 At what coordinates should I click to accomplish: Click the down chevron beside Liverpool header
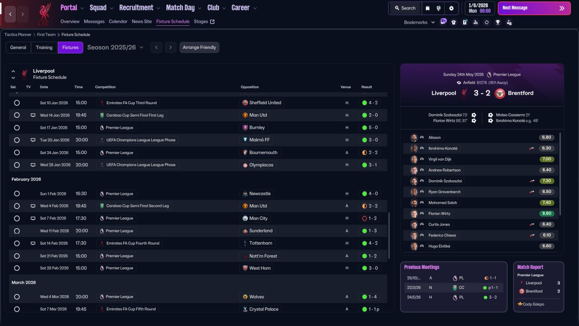pyautogui.click(x=13, y=77)
